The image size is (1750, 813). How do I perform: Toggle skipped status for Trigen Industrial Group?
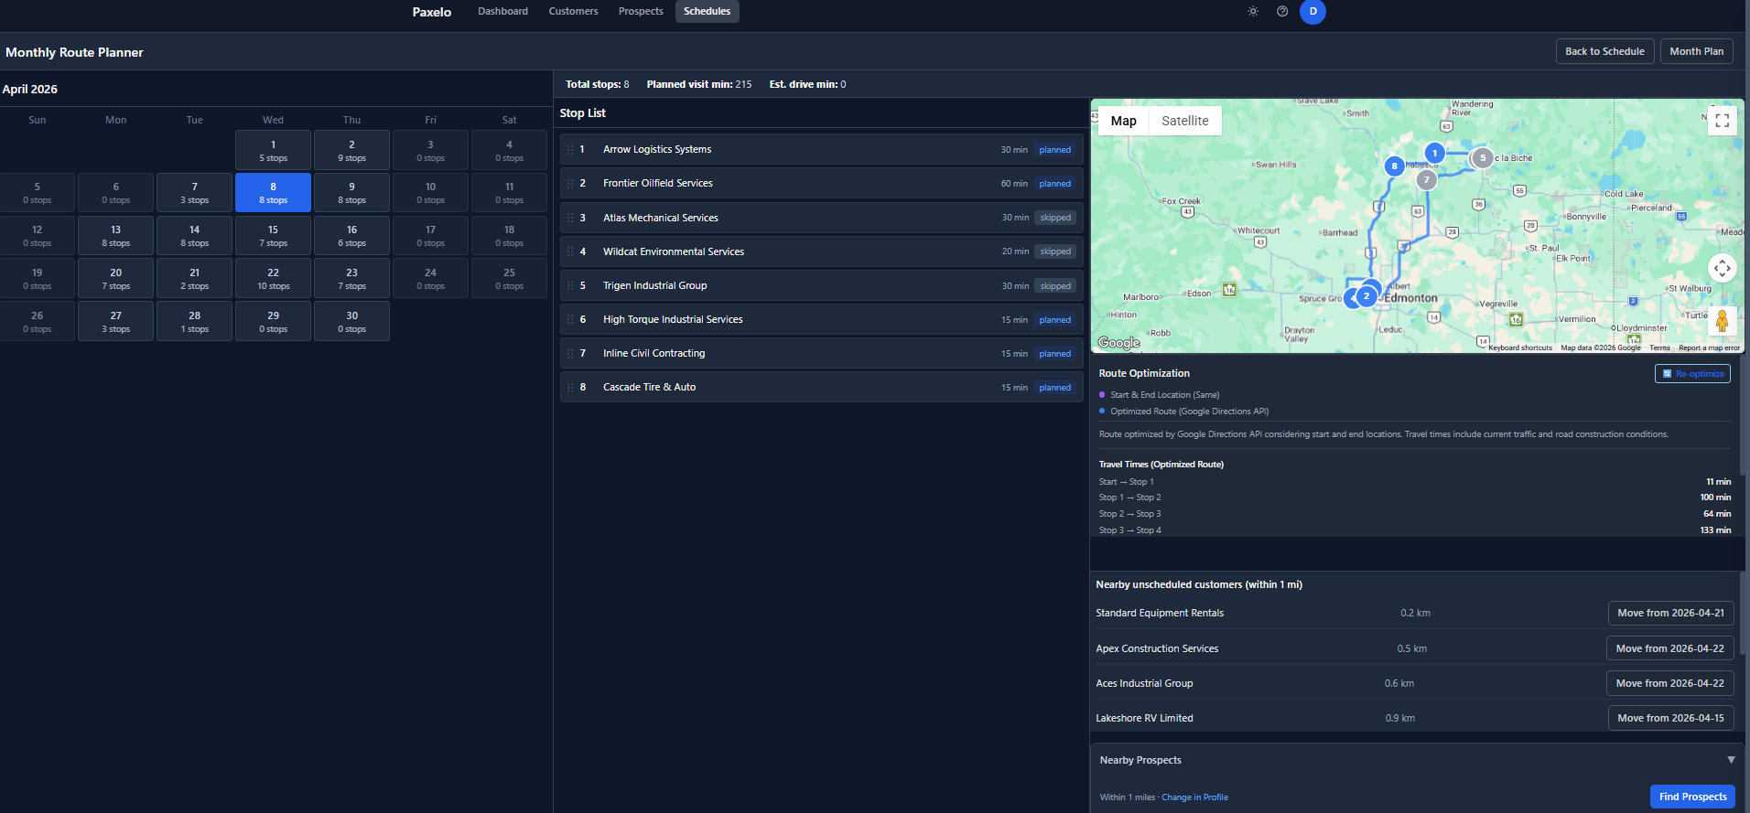[x=1055, y=286]
